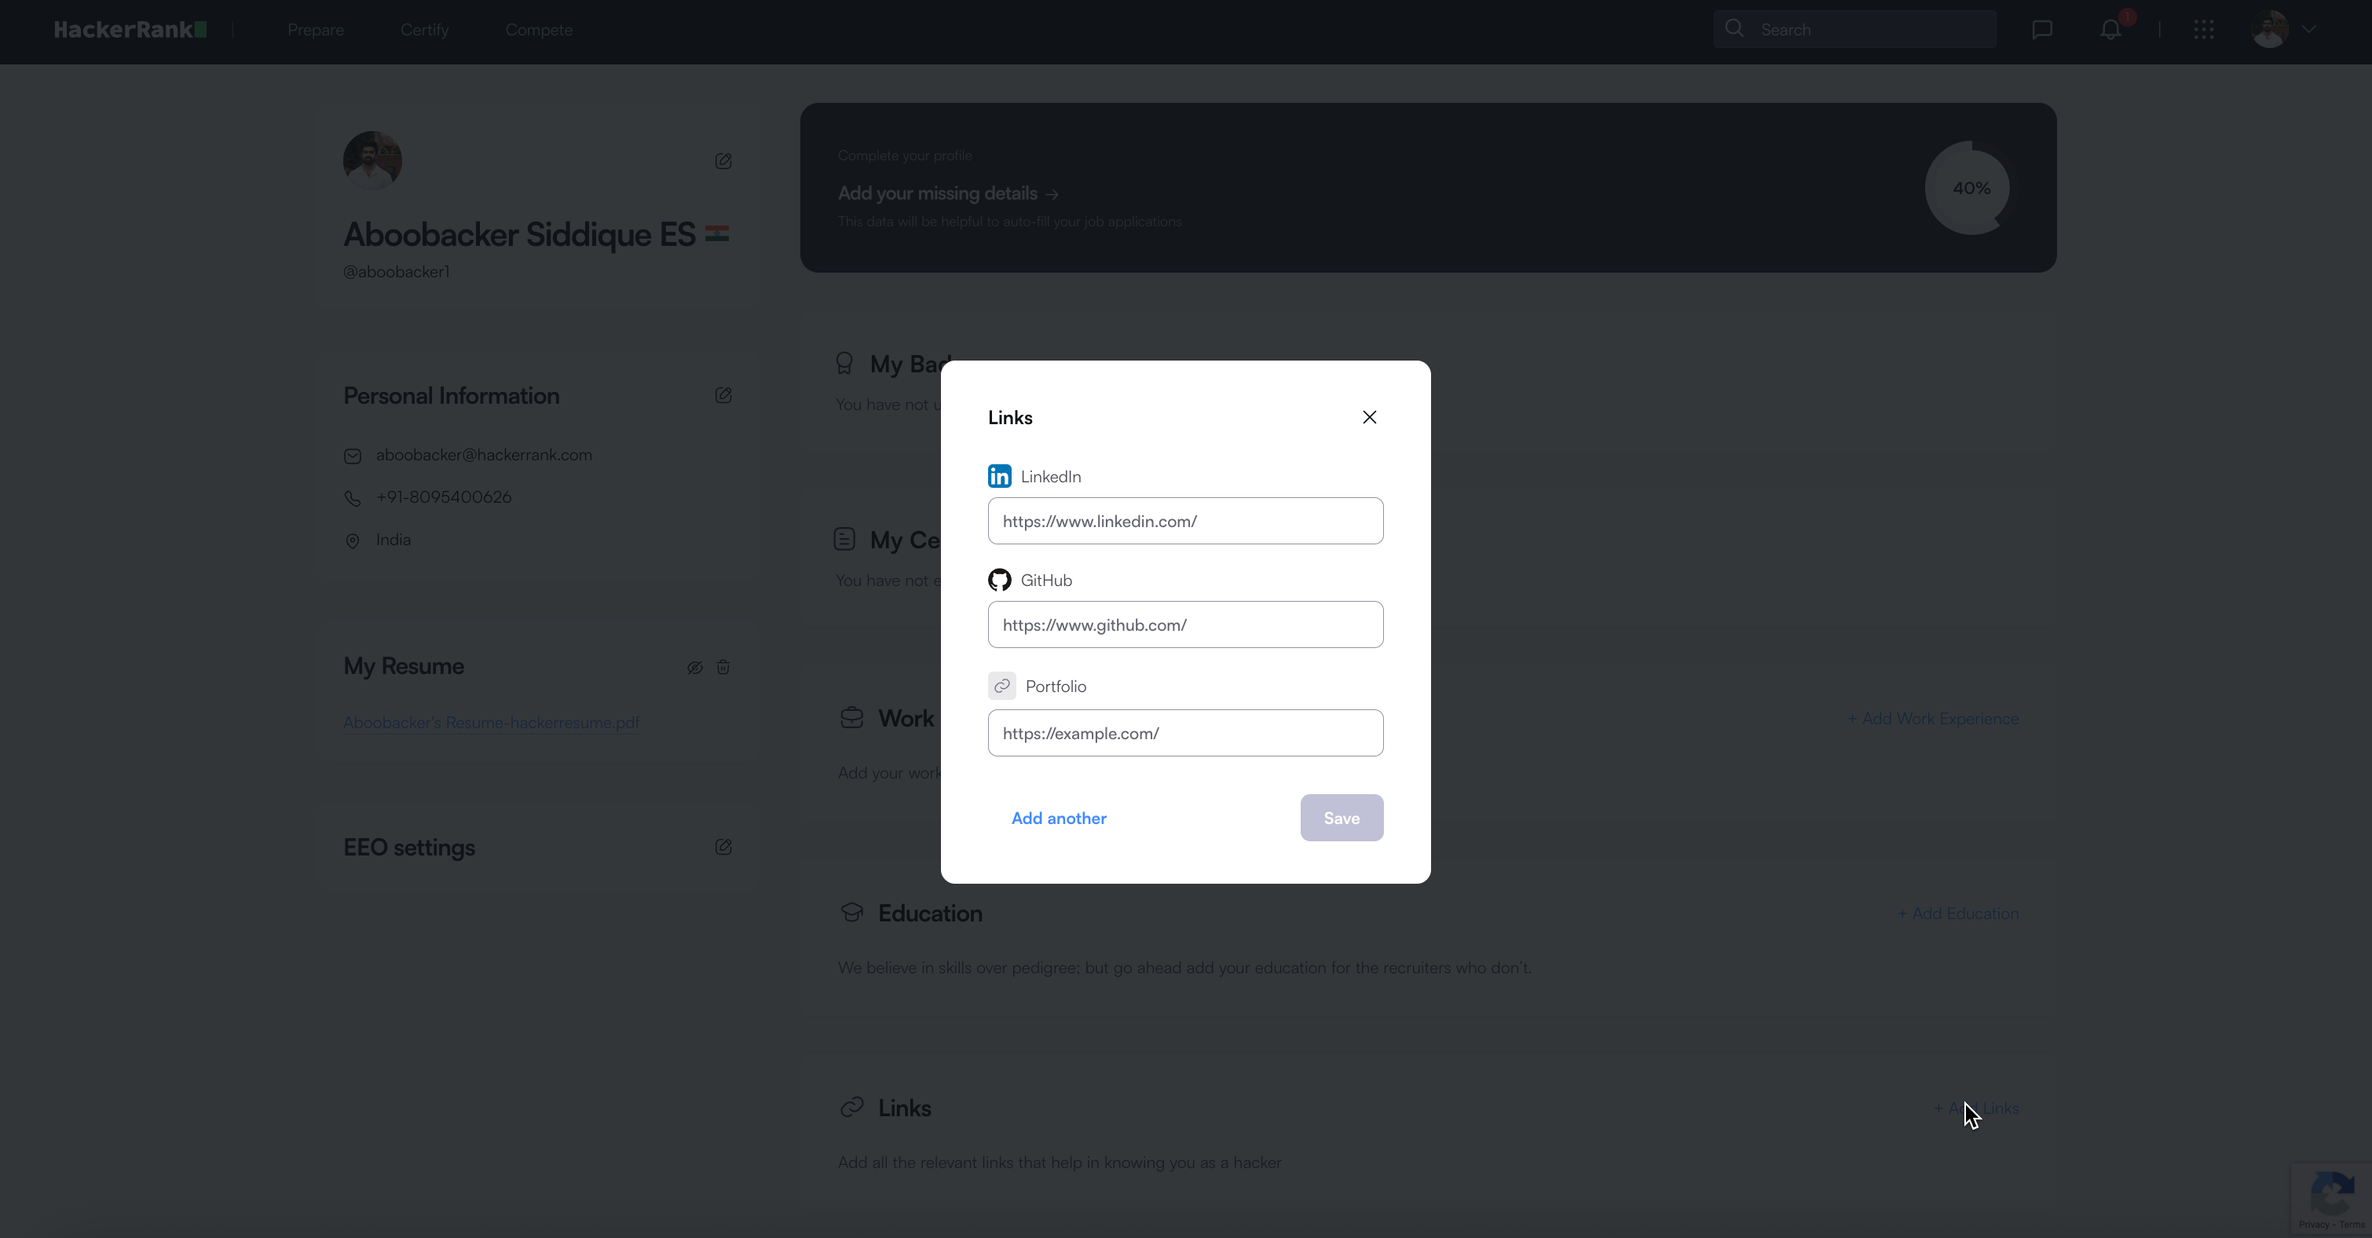Toggle resume visibility eye icon
The height and width of the screenshot is (1238, 2372).
point(695,667)
